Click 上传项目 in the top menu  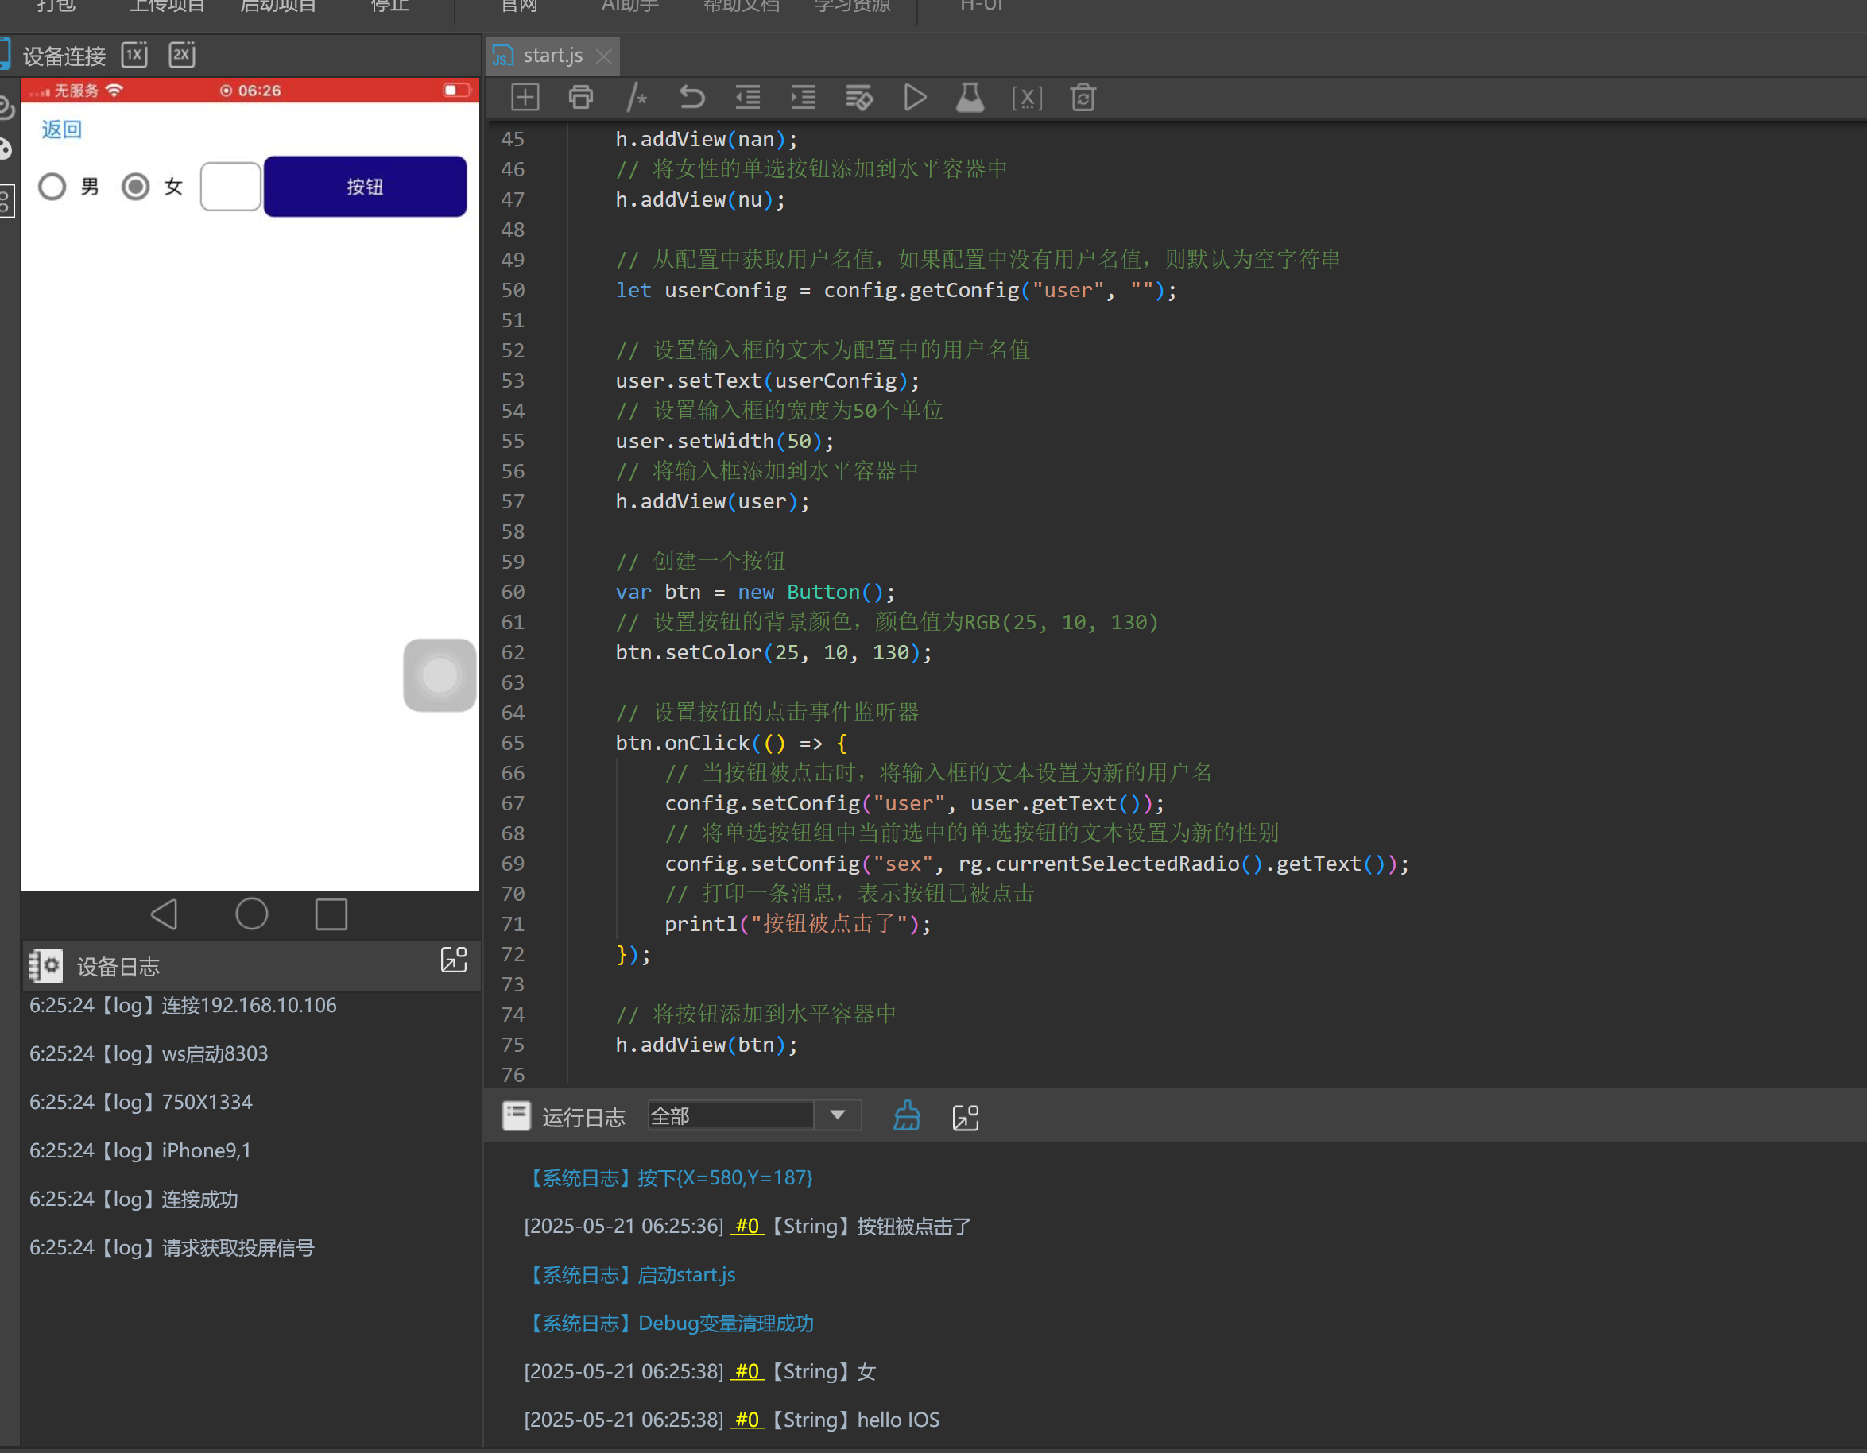pyautogui.click(x=167, y=6)
